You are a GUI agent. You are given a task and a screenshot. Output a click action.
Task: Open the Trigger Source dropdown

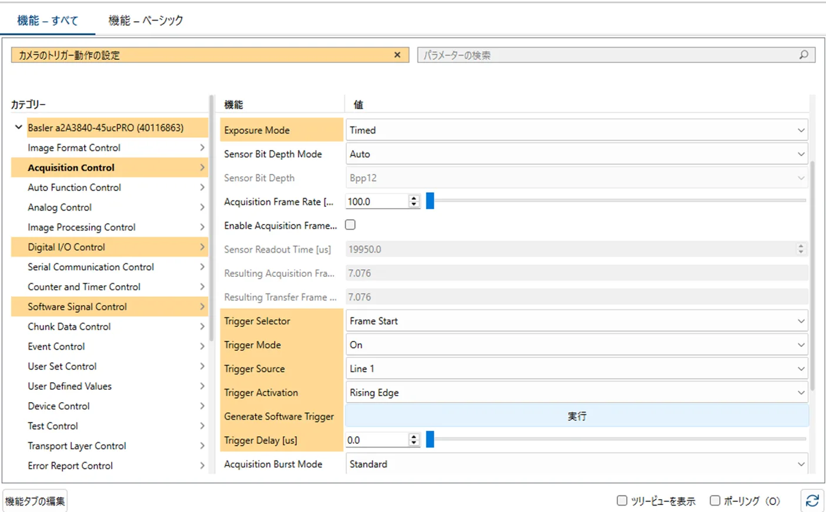pyautogui.click(x=577, y=369)
